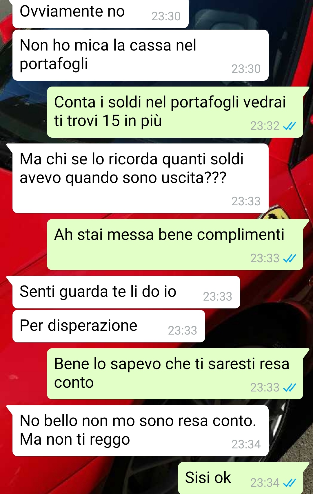The width and height of the screenshot is (313, 494).
Task: Tap 23:33 timestamp on 'Senti guarda' bubble
Action: click(218, 297)
